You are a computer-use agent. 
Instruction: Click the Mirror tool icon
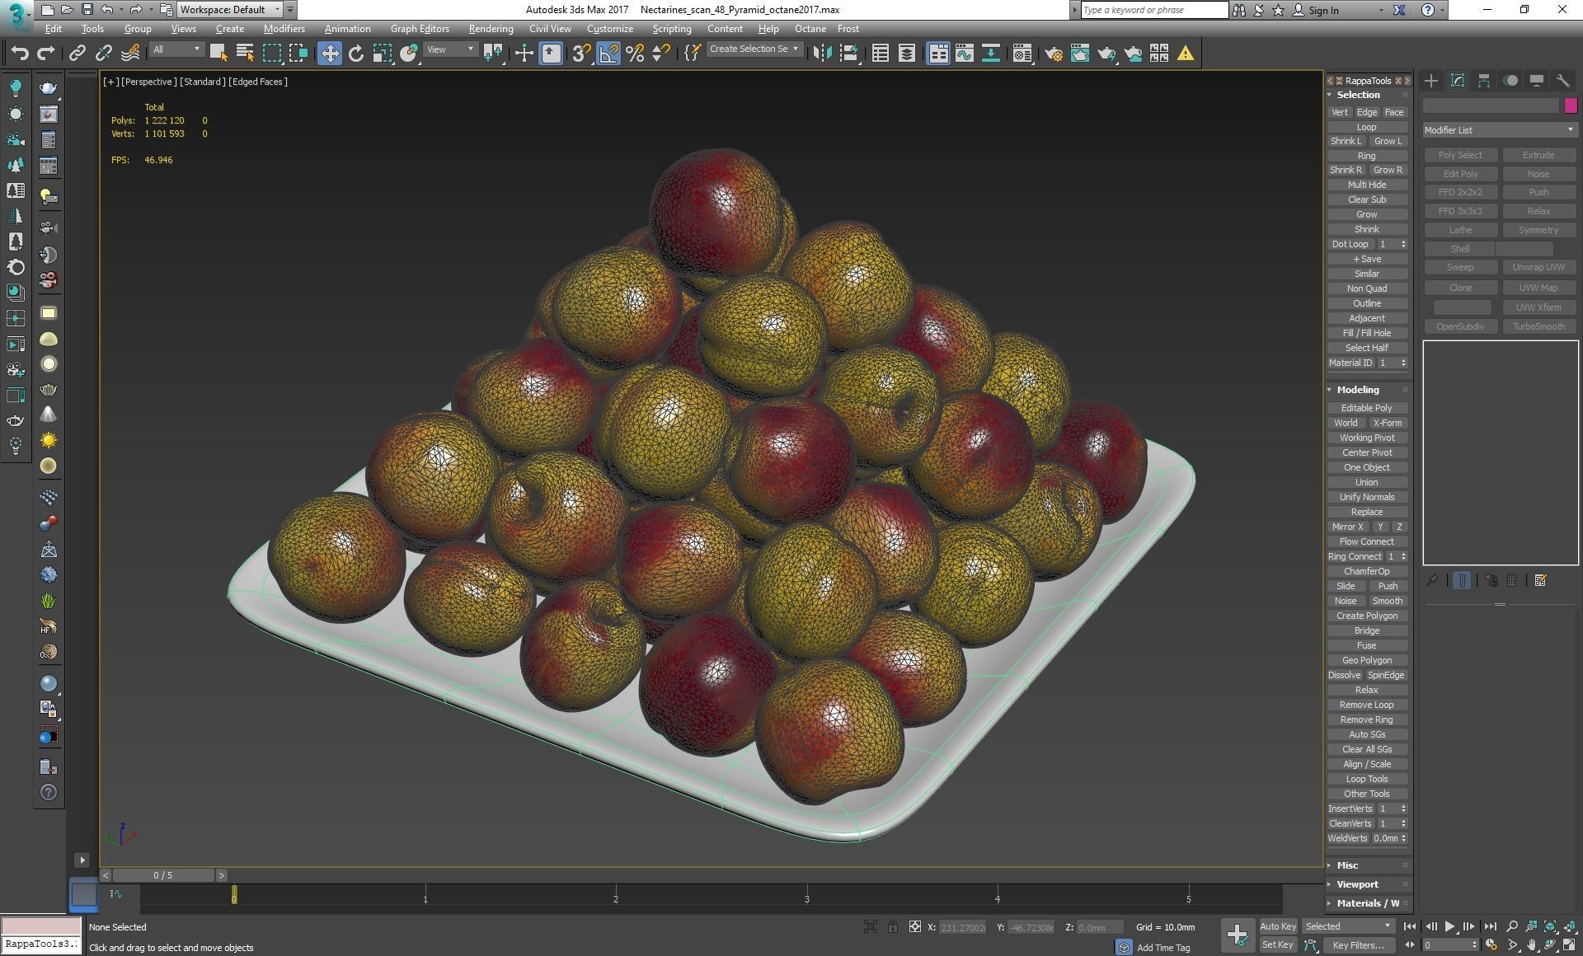point(822,54)
